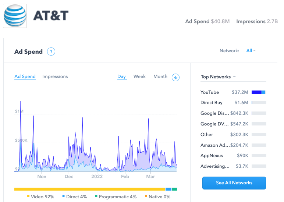
Task: Click the yellow Video segment of breakdown bar
Action: point(90,189)
